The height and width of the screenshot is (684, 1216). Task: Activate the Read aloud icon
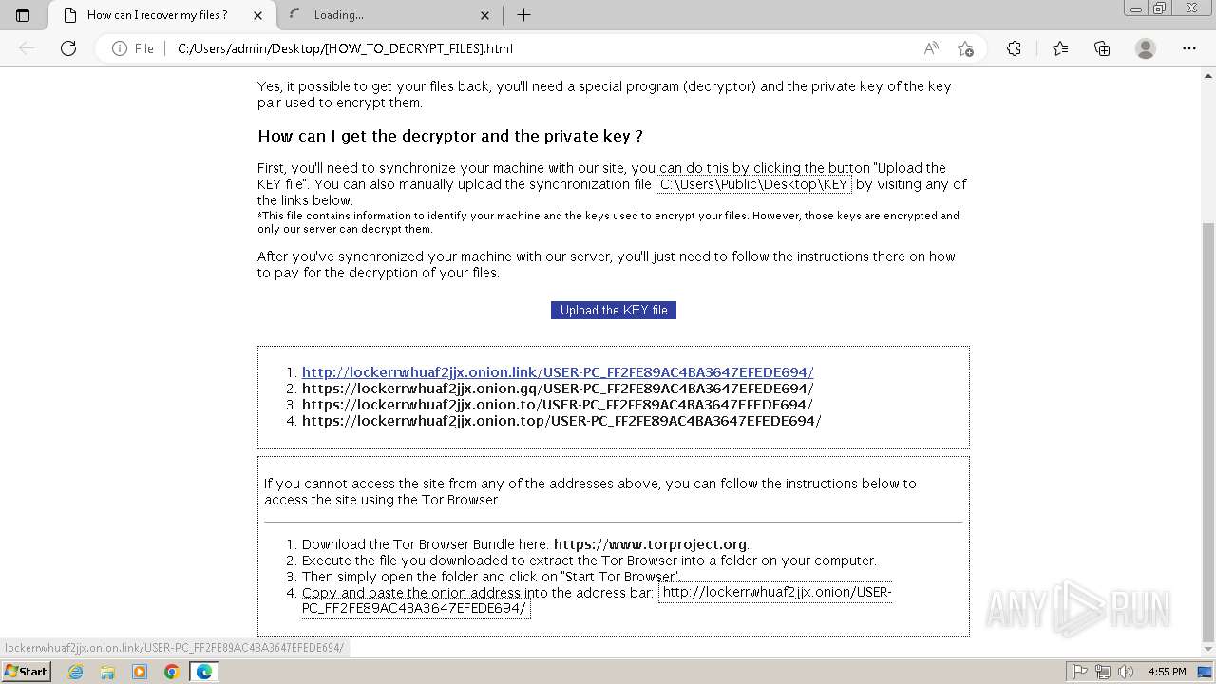931,48
